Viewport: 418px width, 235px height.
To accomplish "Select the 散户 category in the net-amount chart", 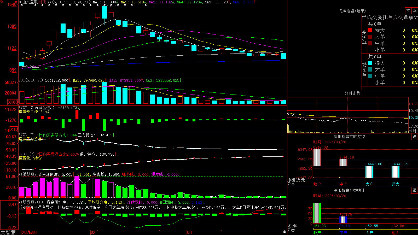I will pos(317,184).
